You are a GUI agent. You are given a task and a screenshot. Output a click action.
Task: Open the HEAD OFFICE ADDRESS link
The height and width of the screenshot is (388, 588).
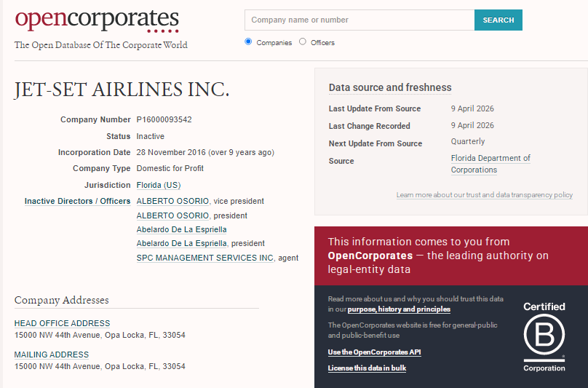[63, 323]
